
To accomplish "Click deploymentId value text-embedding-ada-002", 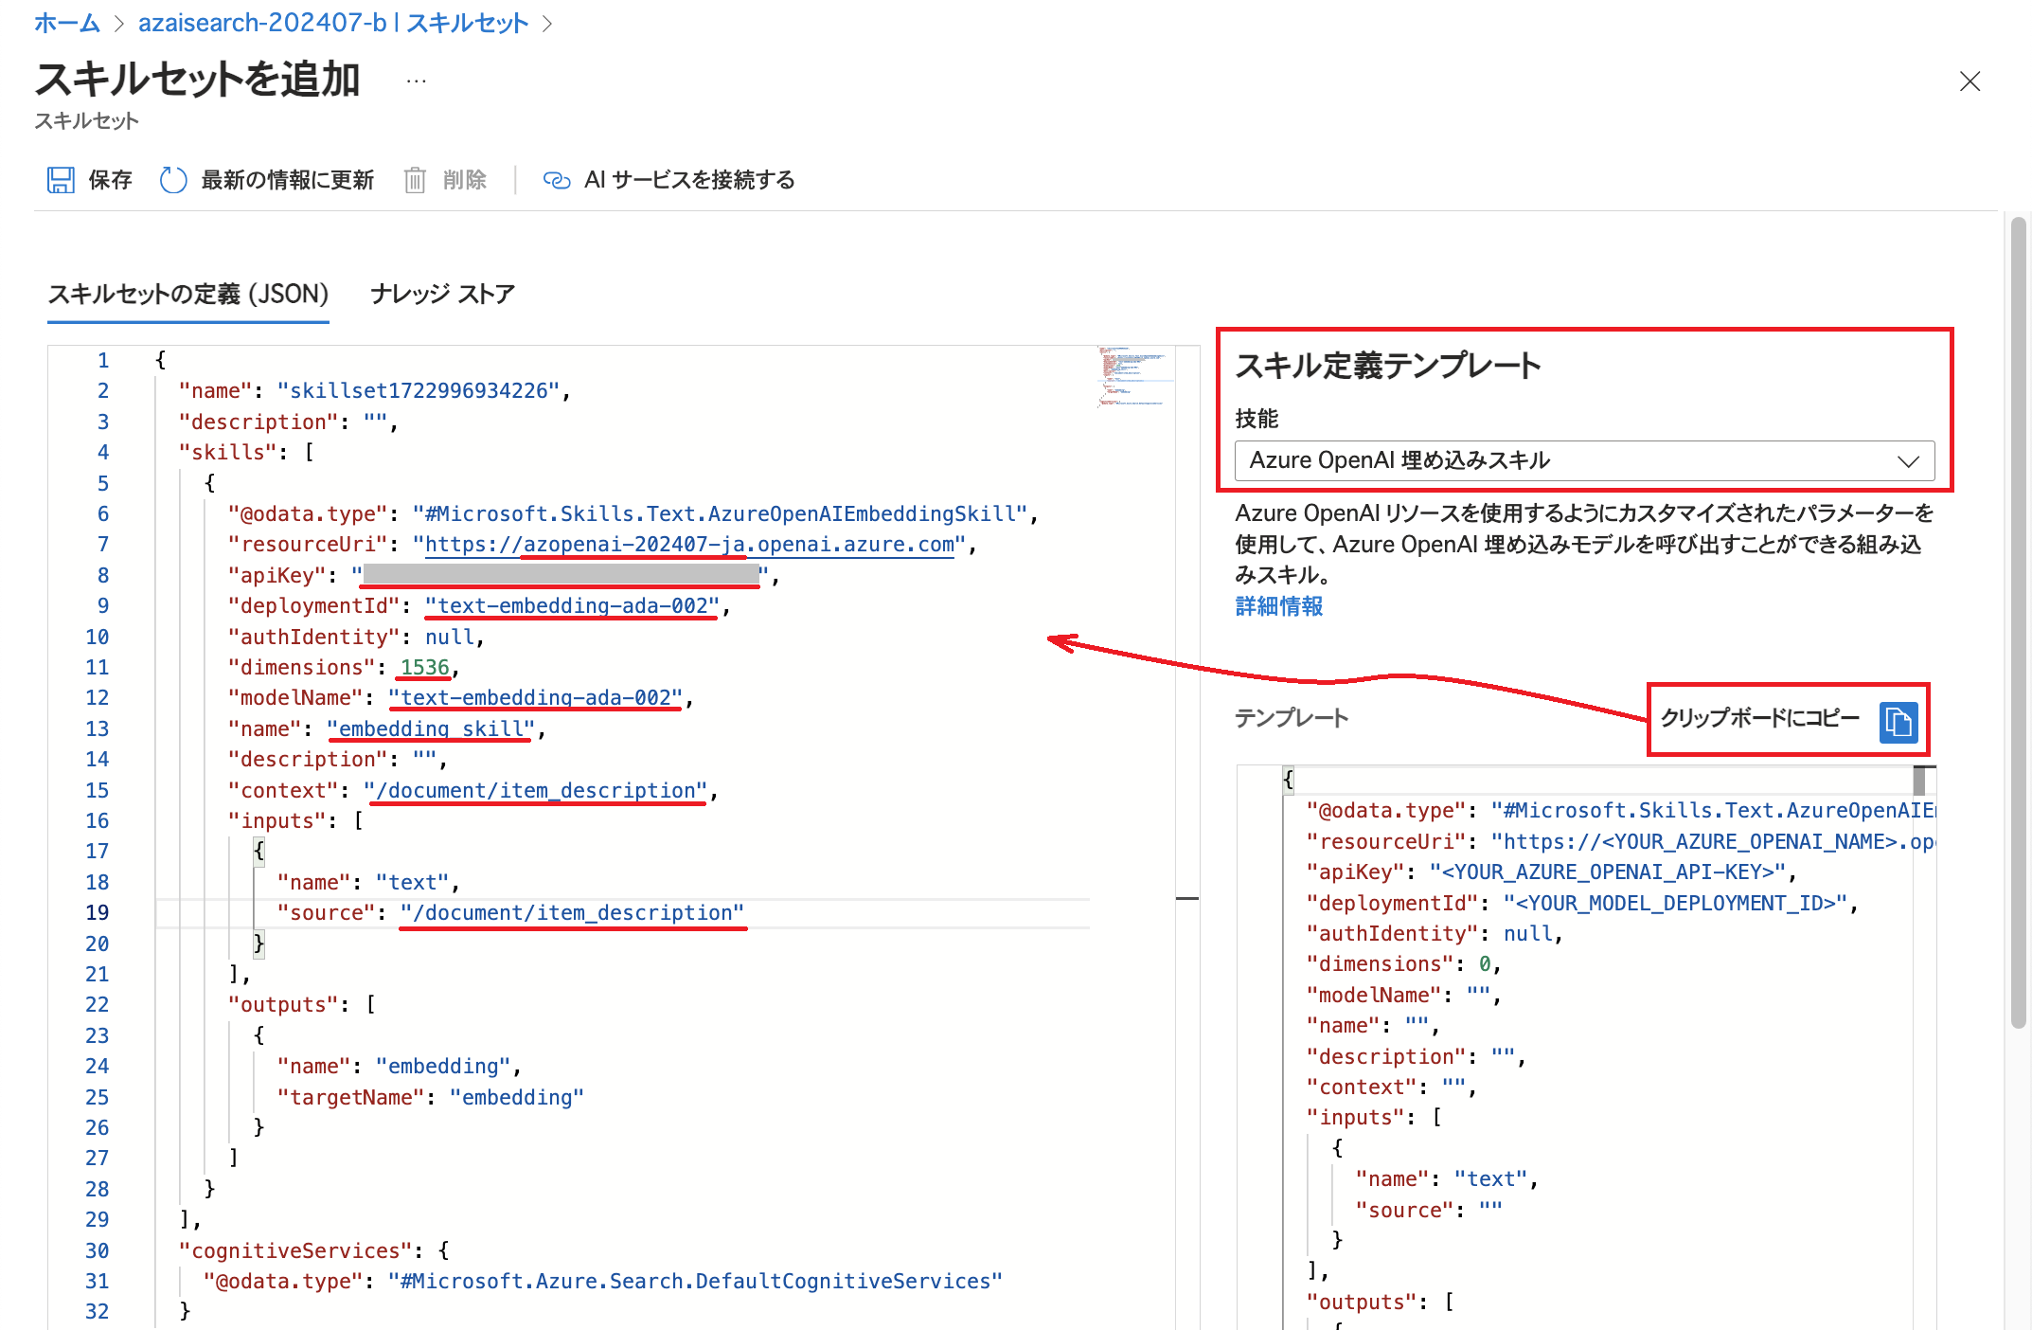I will click(x=573, y=606).
